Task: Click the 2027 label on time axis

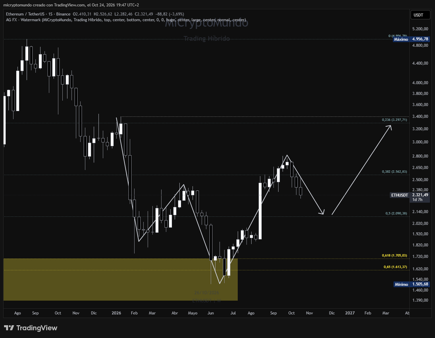Action: click(x=350, y=313)
